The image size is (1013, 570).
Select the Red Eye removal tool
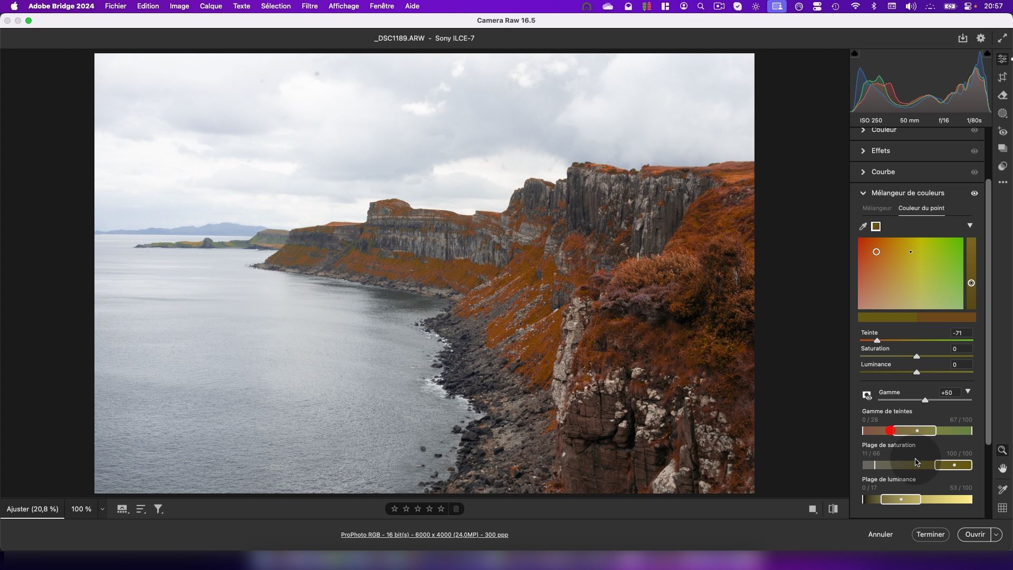click(x=1002, y=131)
